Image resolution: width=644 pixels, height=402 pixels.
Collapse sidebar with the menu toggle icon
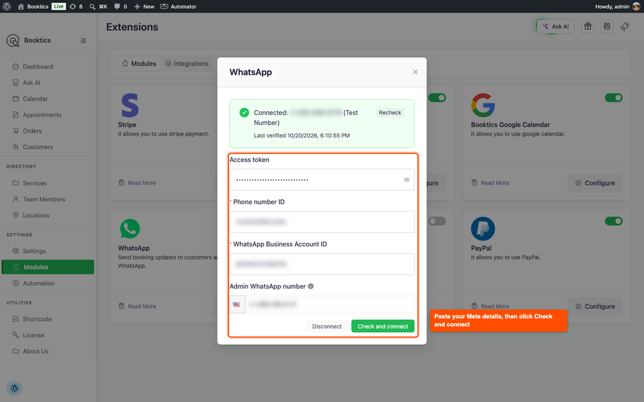[x=84, y=41]
